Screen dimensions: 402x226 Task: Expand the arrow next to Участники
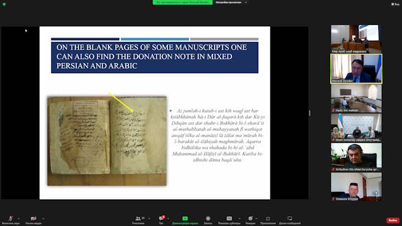coord(149,219)
